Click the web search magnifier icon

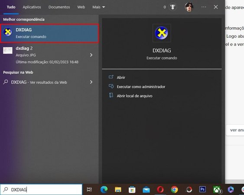click(x=6, y=82)
